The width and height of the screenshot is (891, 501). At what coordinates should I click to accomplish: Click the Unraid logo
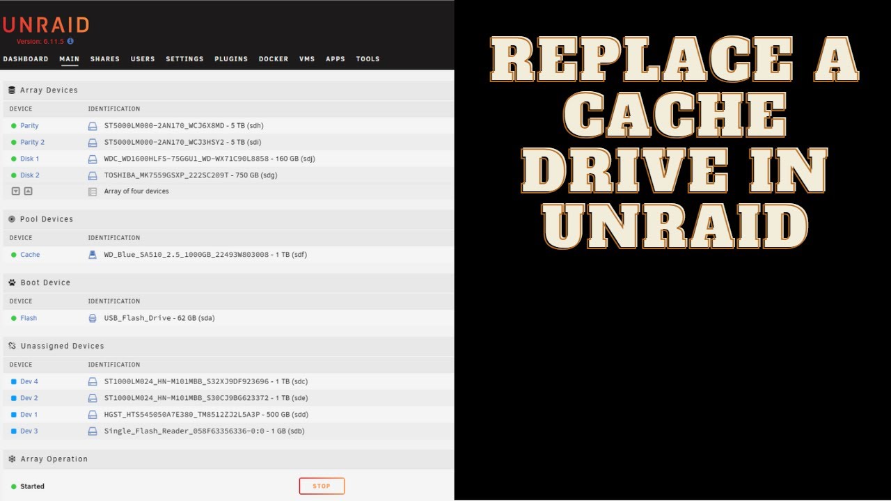[x=45, y=25]
